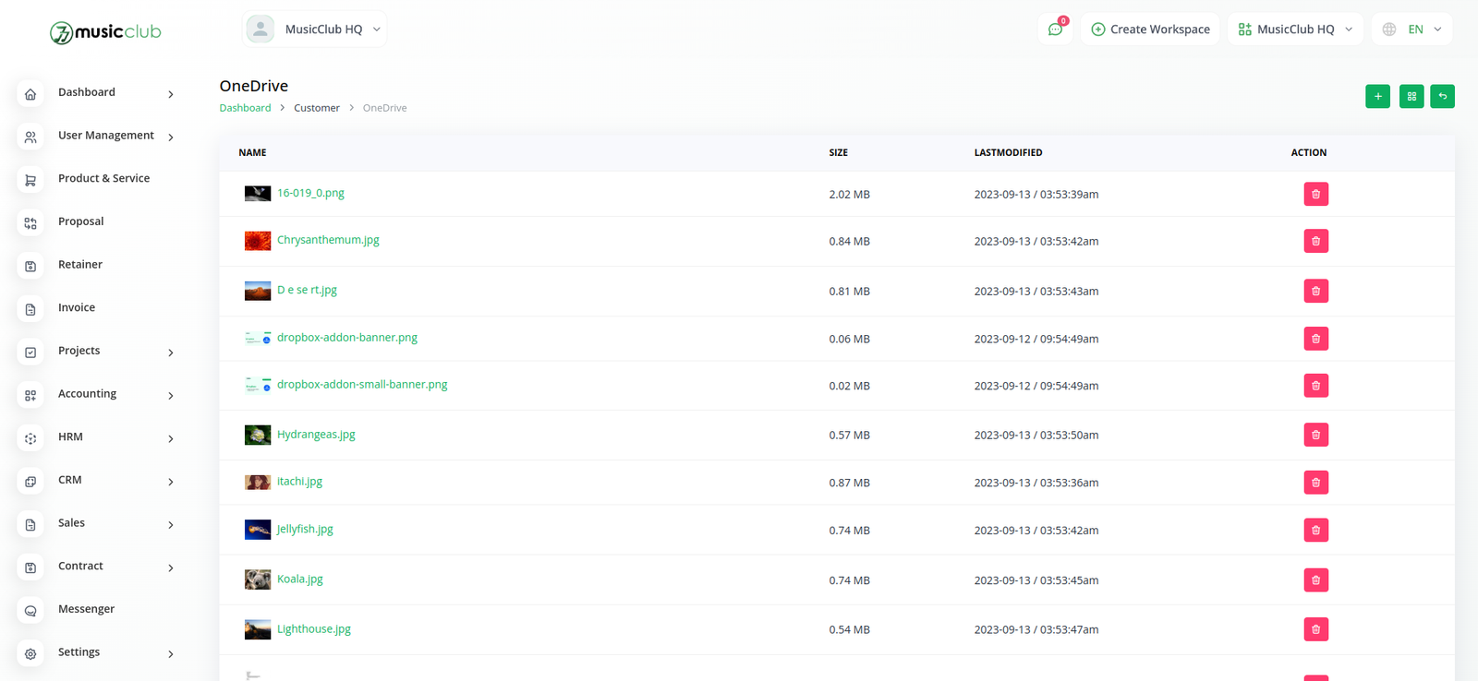The width and height of the screenshot is (1478, 681).
Task: Delete the Hydrangeas.jpg file
Action: click(1315, 435)
